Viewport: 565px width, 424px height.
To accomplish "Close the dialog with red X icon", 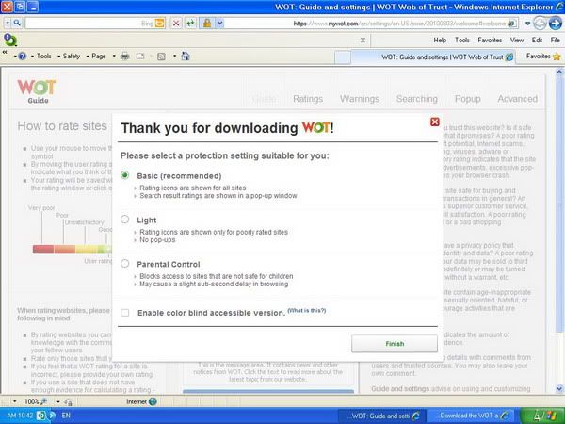I will click(435, 122).
